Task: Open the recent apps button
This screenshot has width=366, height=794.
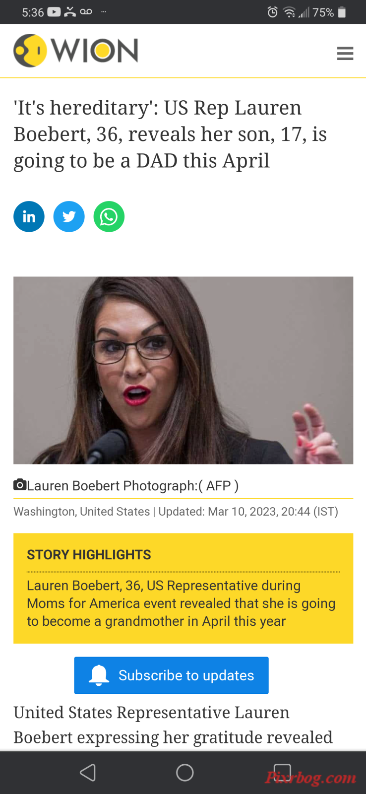Action: [x=282, y=772]
